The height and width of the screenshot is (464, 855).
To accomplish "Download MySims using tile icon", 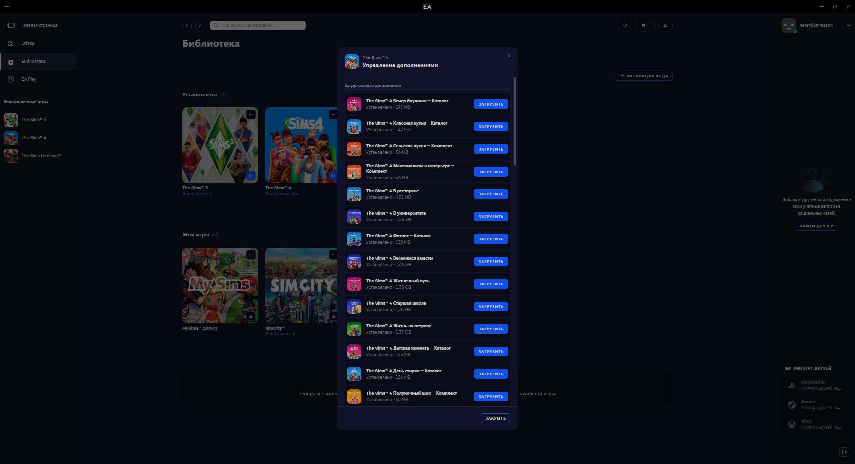I will click(251, 316).
